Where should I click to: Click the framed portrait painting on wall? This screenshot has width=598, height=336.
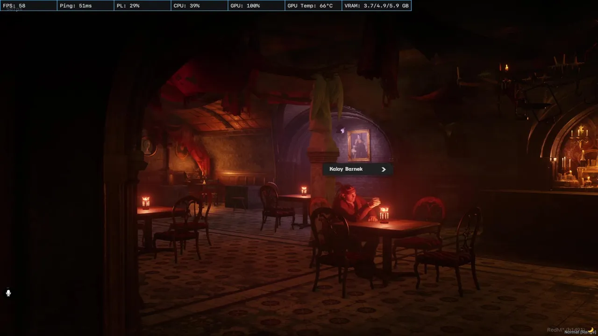[x=359, y=145]
